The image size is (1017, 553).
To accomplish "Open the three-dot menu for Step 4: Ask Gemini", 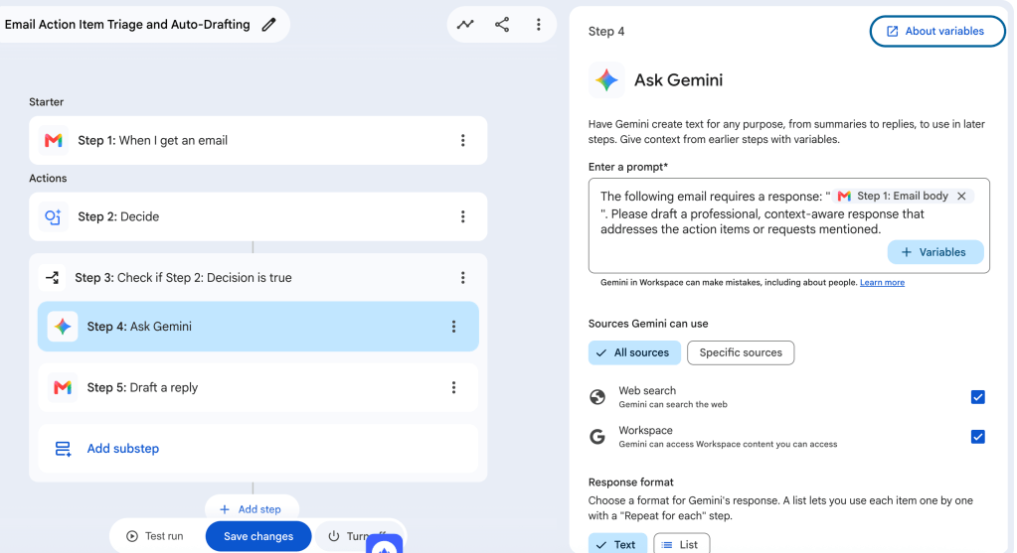I will 453,327.
